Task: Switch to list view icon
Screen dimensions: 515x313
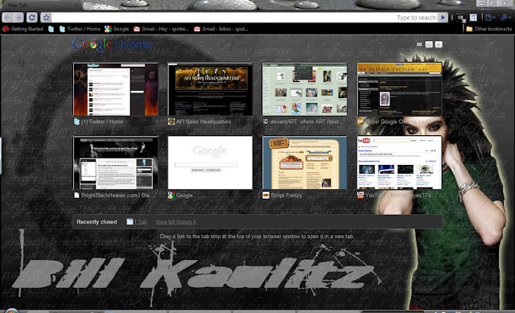Action: point(429,44)
